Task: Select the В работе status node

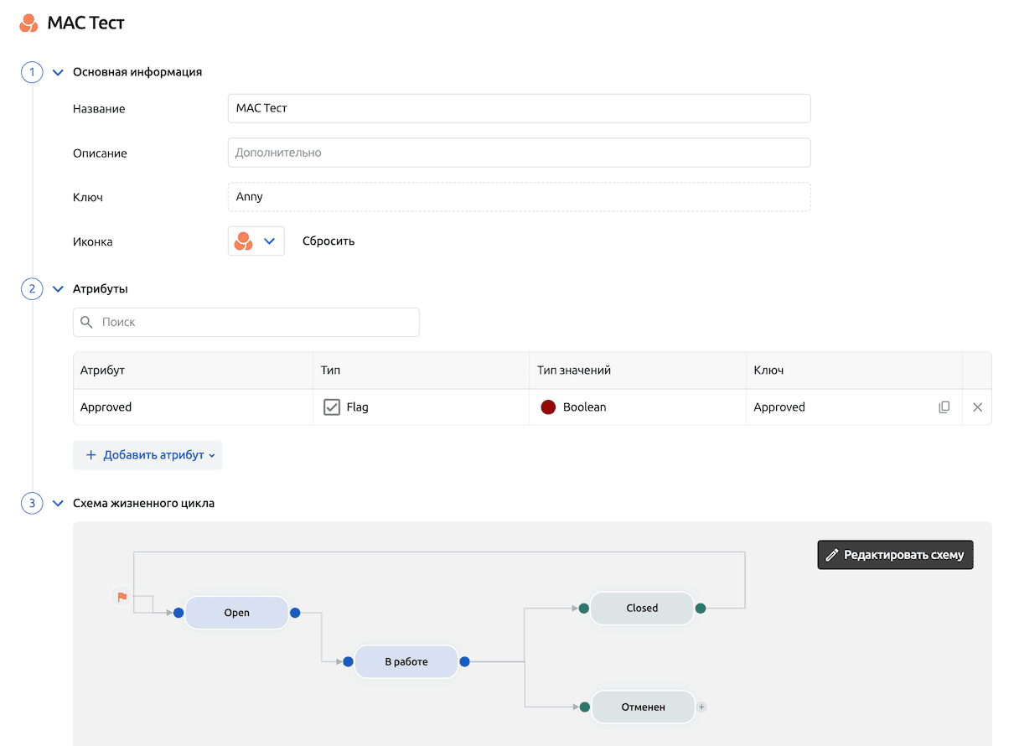Action: pos(406,662)
